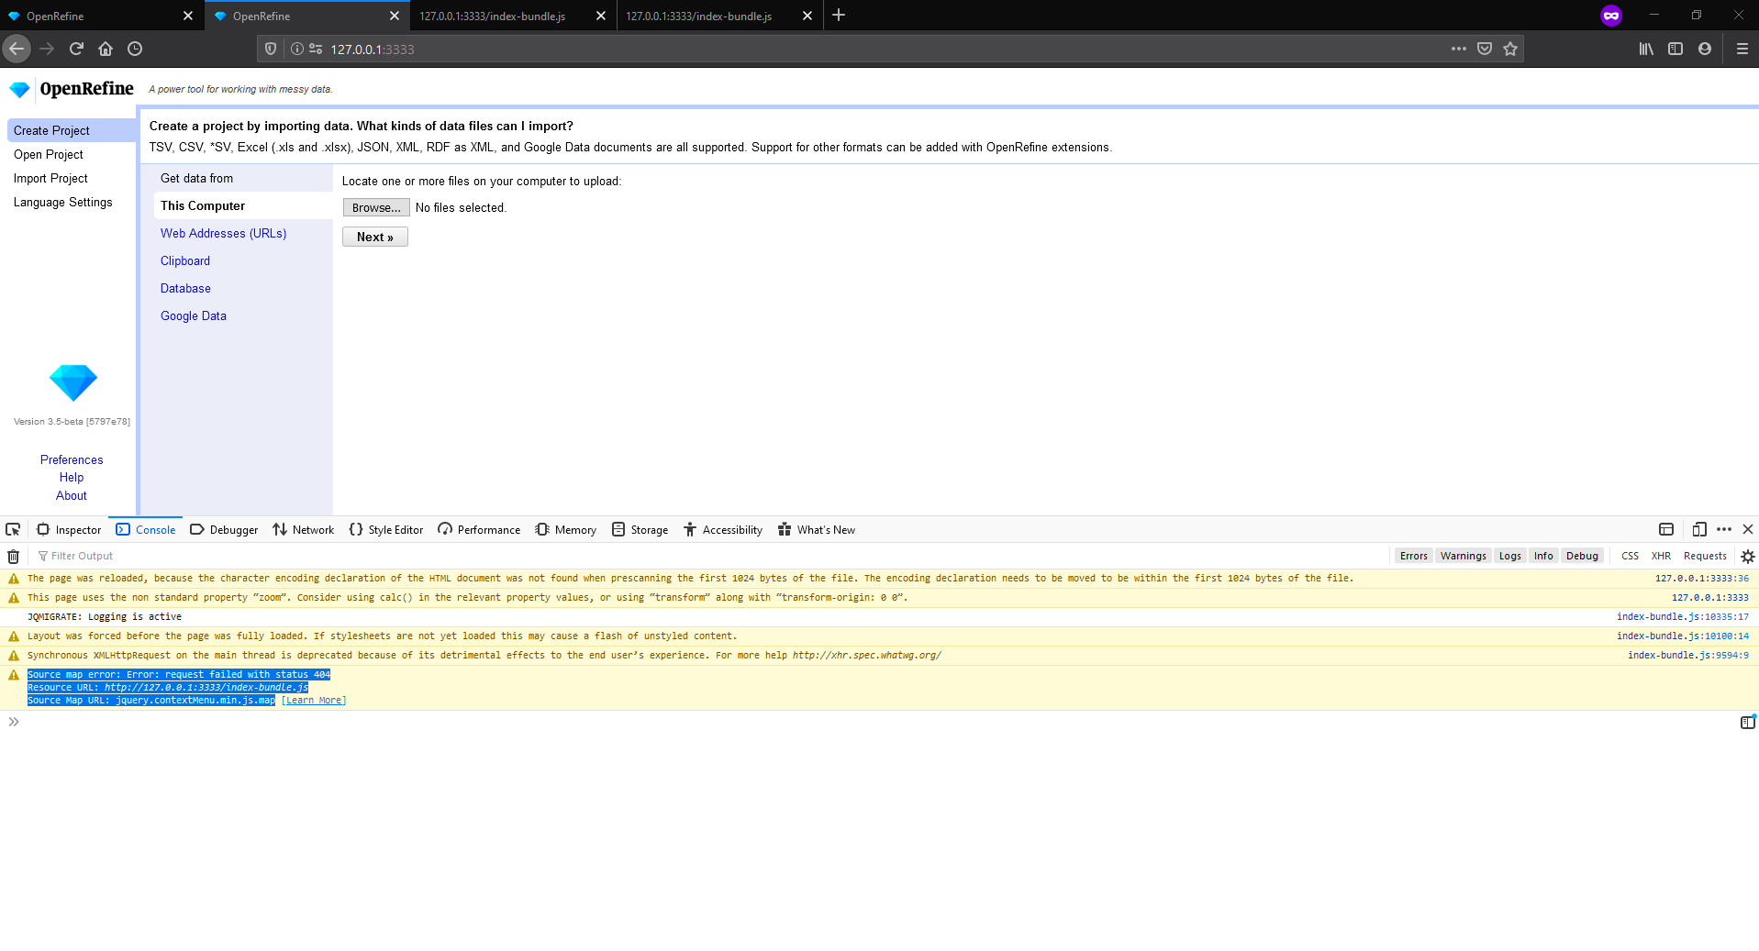Viewport: 1759px width, 951px height.
Task: Click the tracking protection shield icon
Action: click(x=271, y=49)
